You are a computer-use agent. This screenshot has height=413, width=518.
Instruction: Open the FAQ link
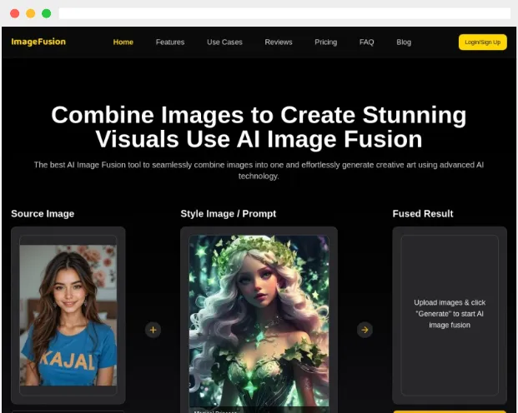367,42
